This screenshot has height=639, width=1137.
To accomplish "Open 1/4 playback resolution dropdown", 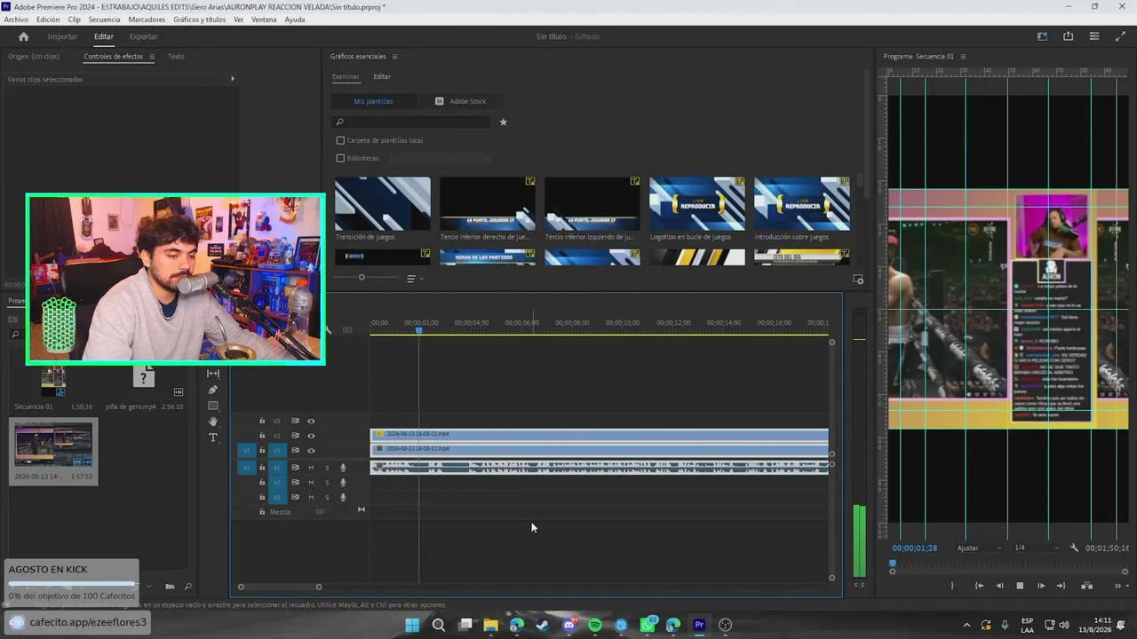I will point(1037,548).
